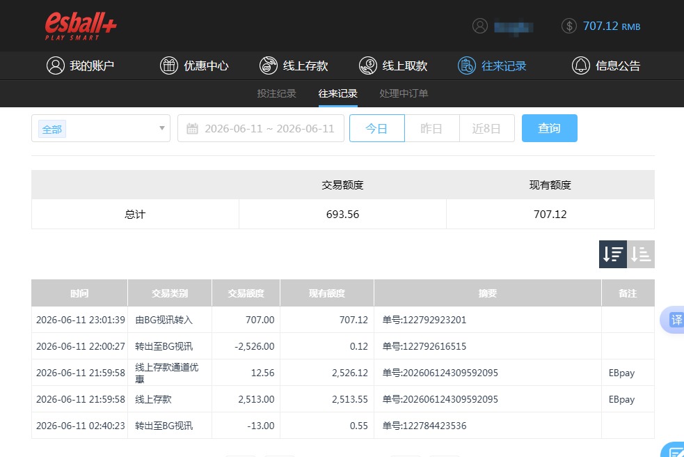The width and height of the screenshot is (684, 457).
Task: Go to 线上取款 page
Action: 393,65
